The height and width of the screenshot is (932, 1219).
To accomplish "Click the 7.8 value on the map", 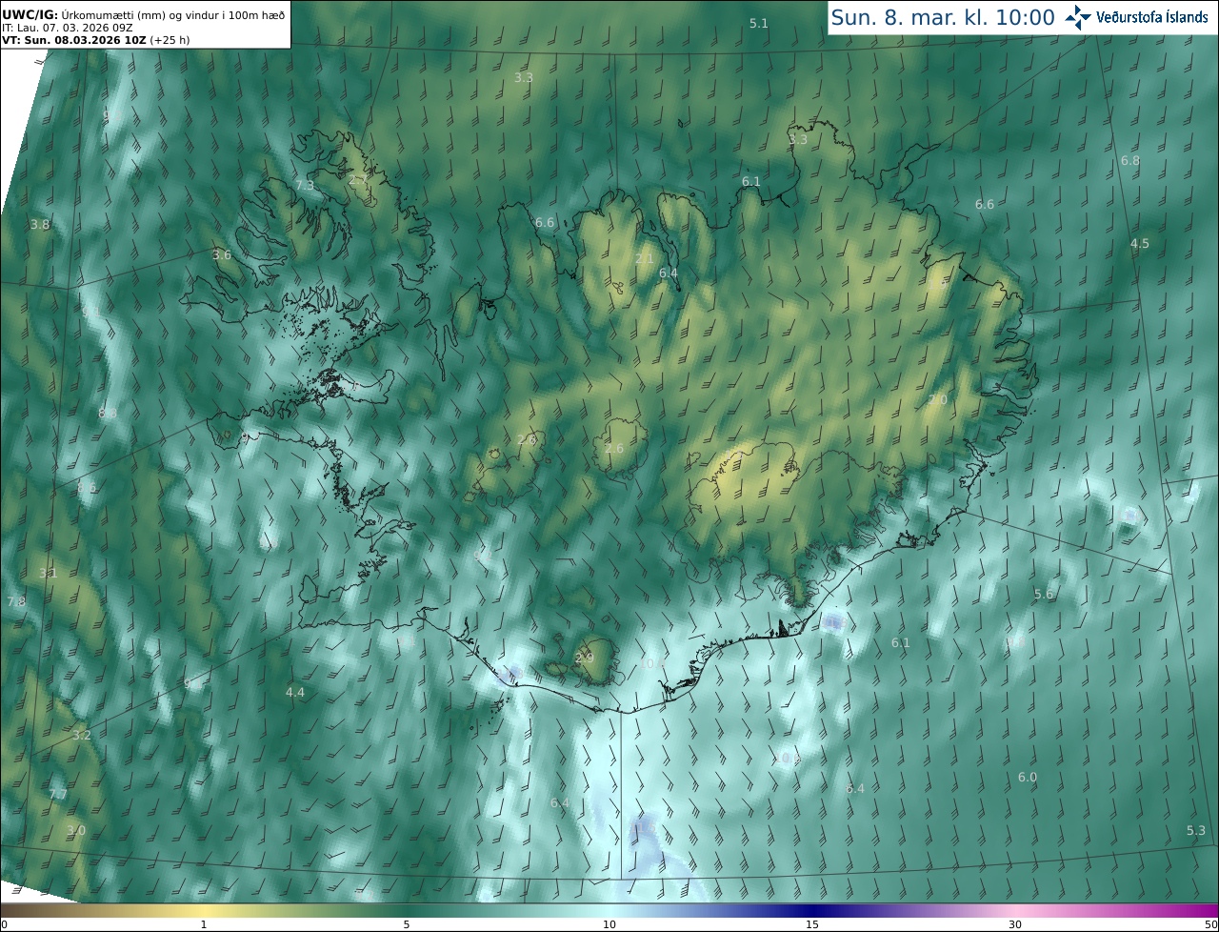I will [x=16, y=602].
